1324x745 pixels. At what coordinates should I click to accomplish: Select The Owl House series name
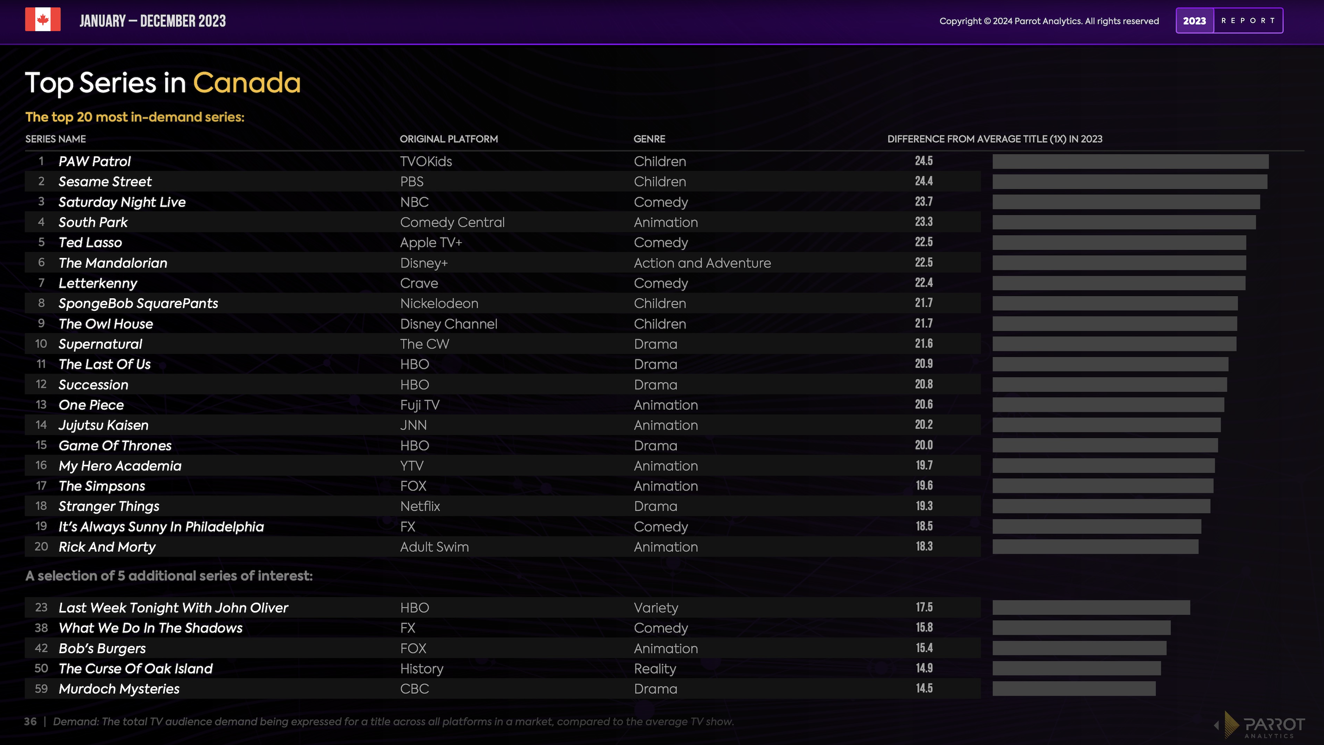(x=105, y=324)
